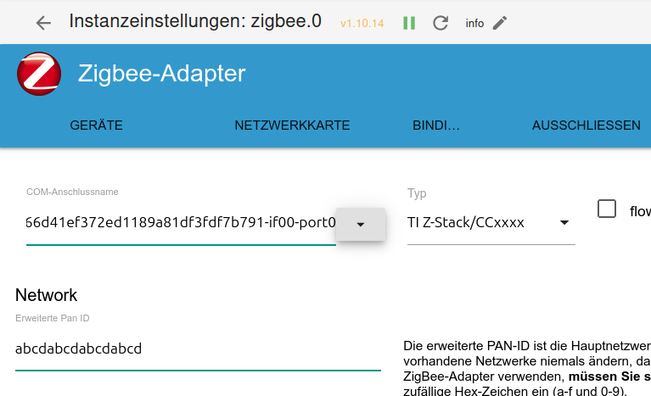Viewport: 651px width, 396px height.
Task: Click the reload instance icon
Action: point(440,23)
